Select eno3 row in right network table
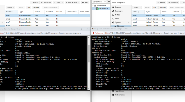The height and width of the screenshot is (102, 185). (x=158, y=22)
